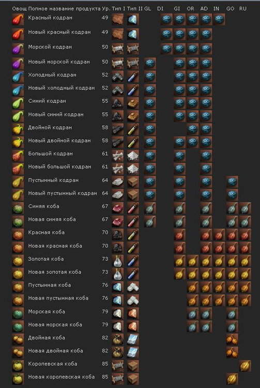Image resolution: width=260 pixels, height=388 pixels.
Task: Click the Полное название продукта column header
Action: point(64,9)
